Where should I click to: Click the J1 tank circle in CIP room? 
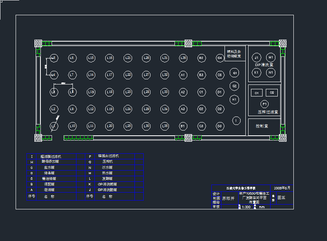[257, 57]
